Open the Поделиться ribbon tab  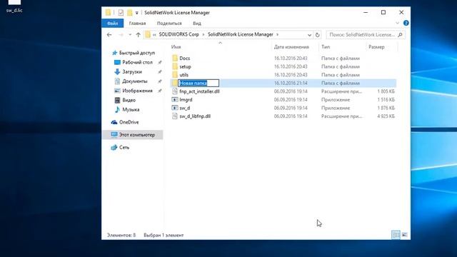[169, 24]
